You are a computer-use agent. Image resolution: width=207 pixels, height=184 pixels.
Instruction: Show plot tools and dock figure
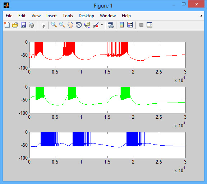click(x=149, y=25)
